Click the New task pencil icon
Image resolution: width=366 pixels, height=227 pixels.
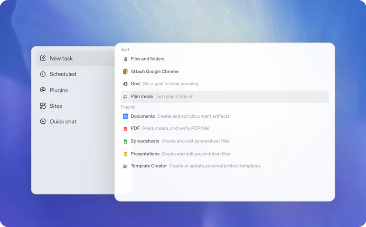[x=43, y=58]
